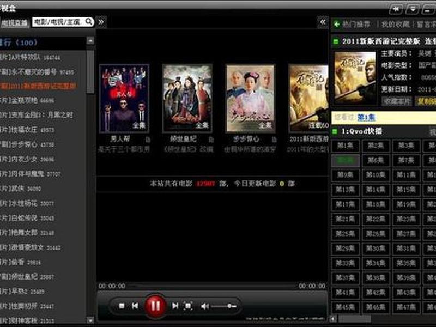This screenshot has height=327, width=436.
Task: Click the details icon next to 倾世皇妃 title
Action: coord(211,140)
